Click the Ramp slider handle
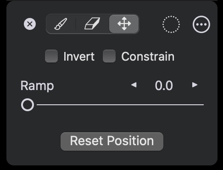Screen dimensions: 223x170 (x=28, y=105)
